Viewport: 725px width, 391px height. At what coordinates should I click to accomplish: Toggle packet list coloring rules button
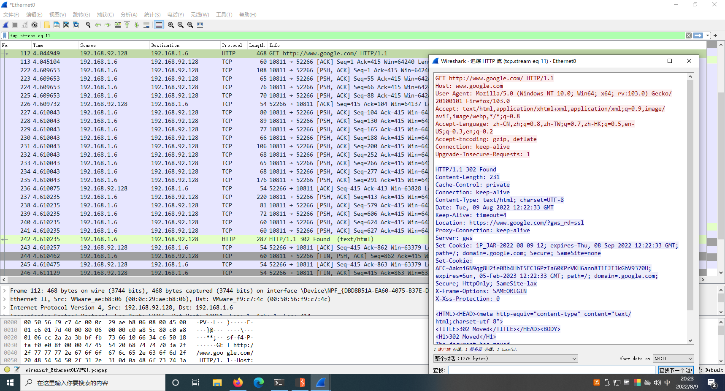click(x=159, y=25)
